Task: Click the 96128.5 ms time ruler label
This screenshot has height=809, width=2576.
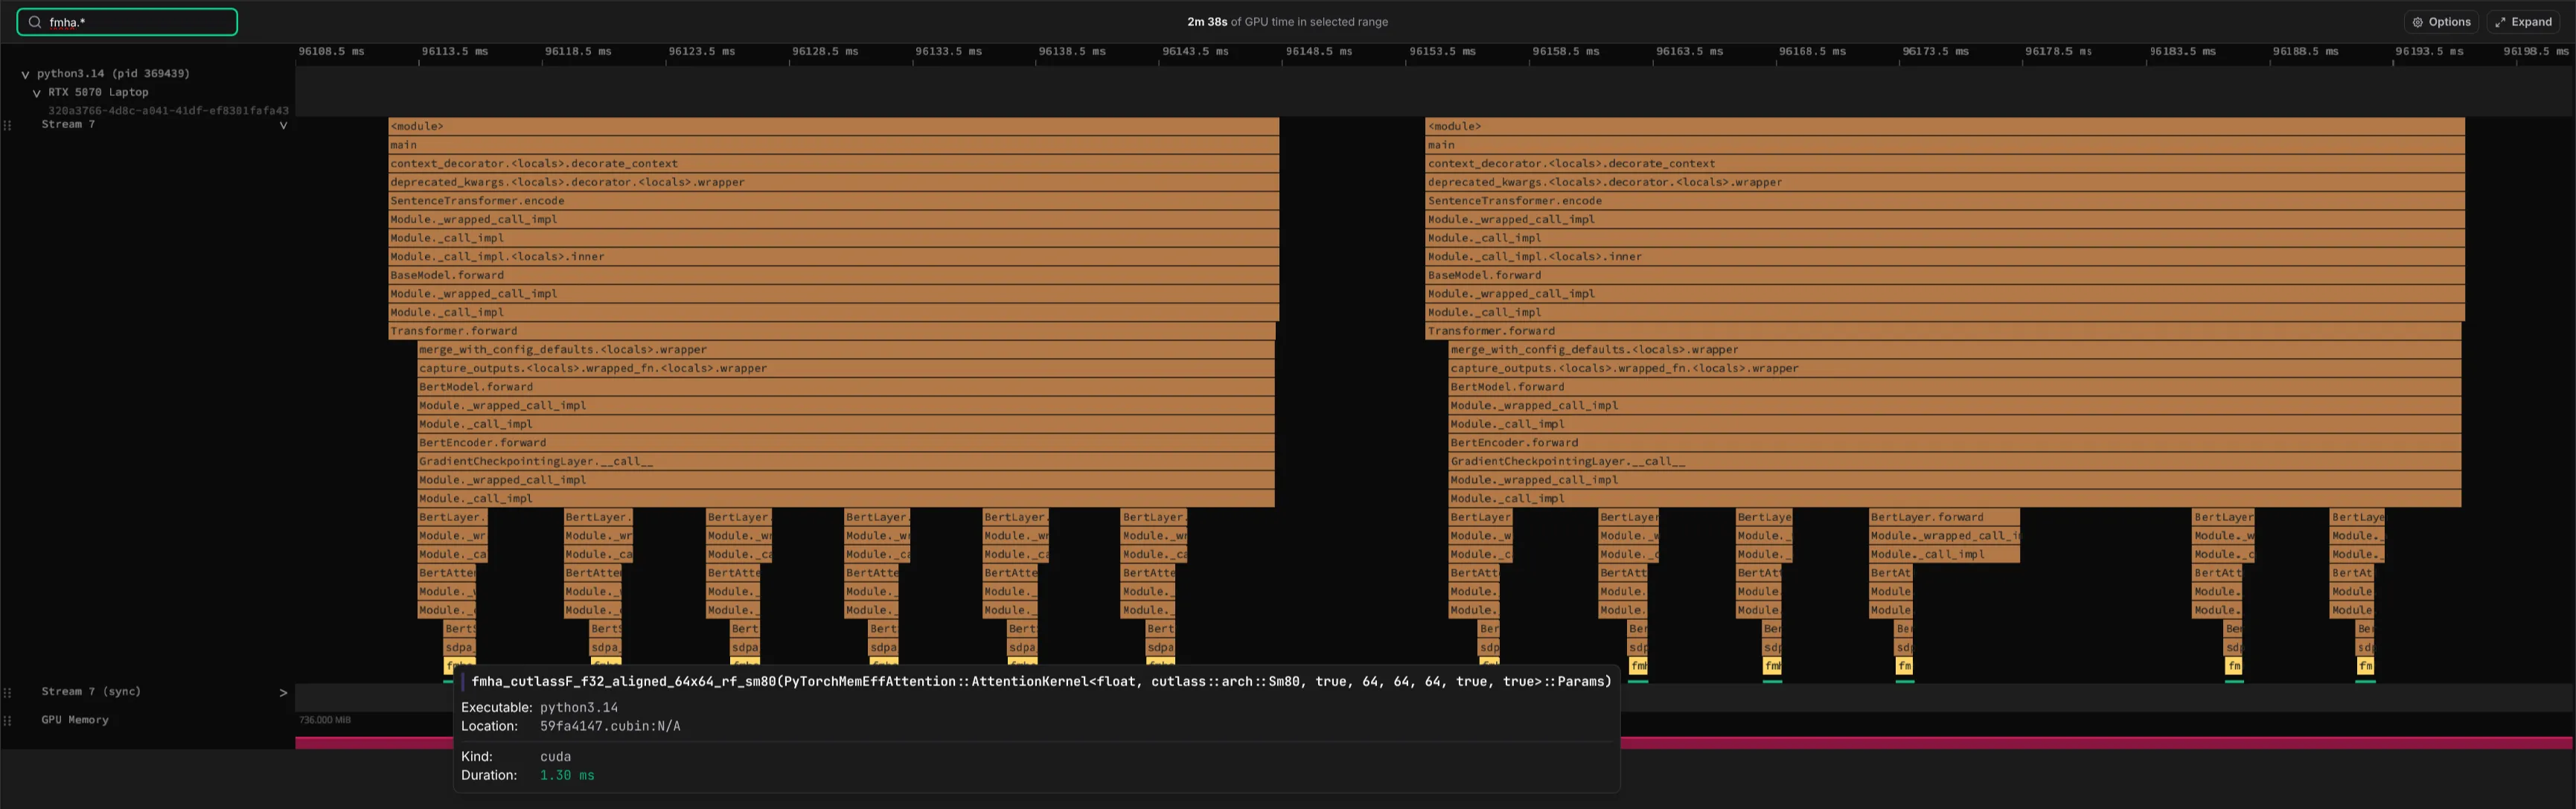Action: pos(825,51)
